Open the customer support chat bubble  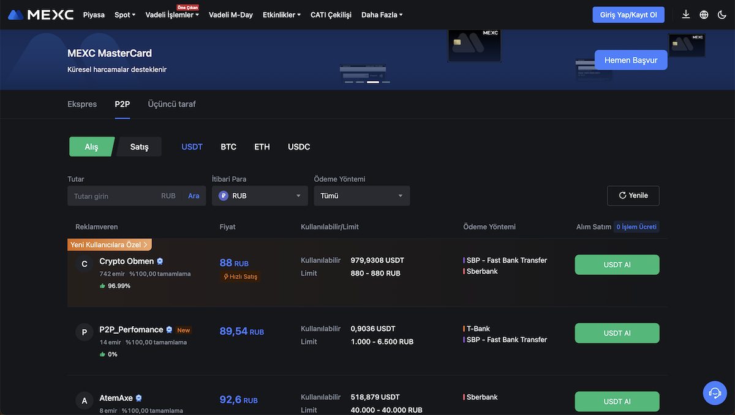point(714,392)
